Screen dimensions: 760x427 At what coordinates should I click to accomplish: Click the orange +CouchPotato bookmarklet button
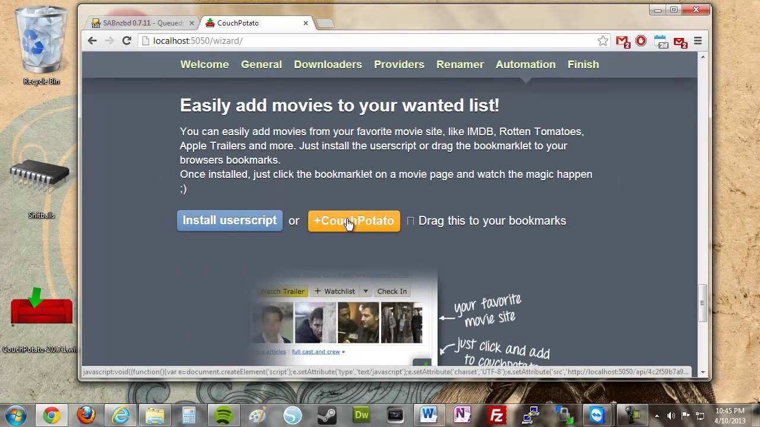(354, 221)
